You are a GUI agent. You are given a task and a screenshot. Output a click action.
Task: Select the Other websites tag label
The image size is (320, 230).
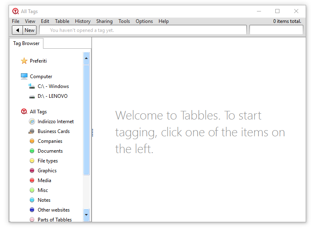pos(54,210)
